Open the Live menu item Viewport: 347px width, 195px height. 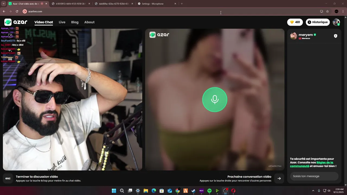coord(62,22)
